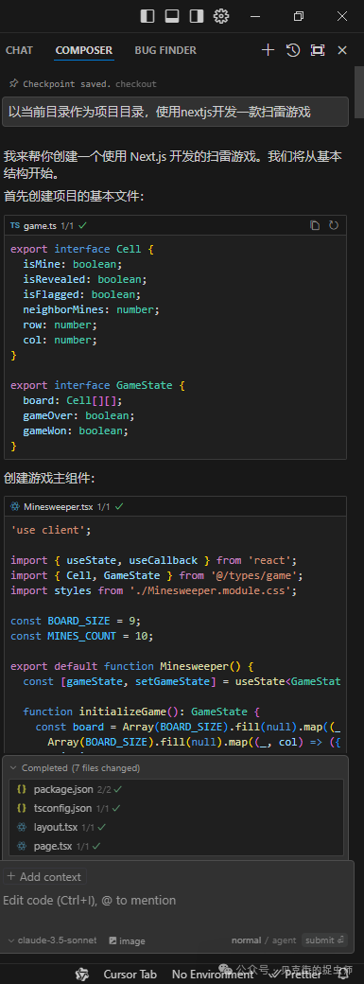Click the TS icon on game.ts
The width and height of the screenshot is (364, 984).
tap(15, 225)
